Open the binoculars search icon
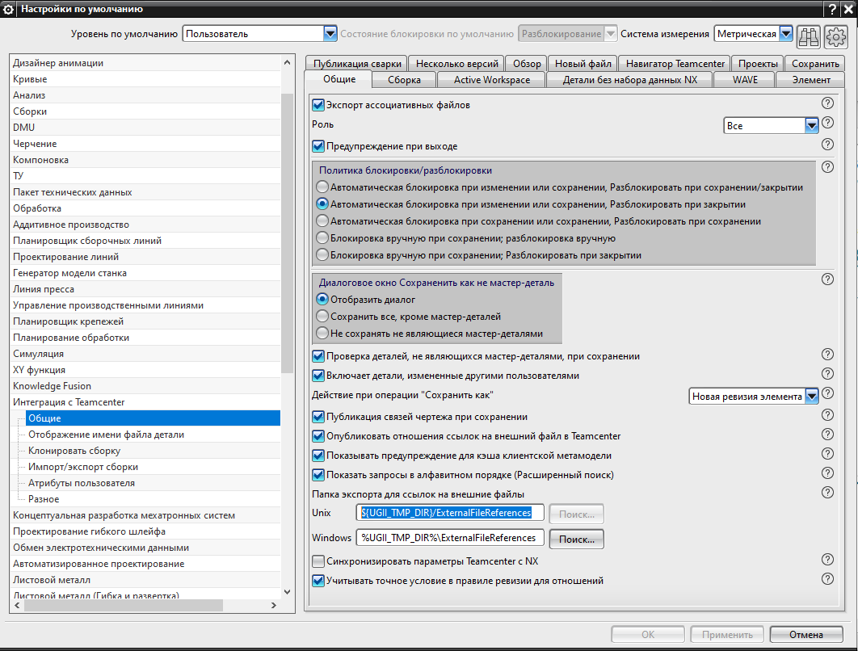 (808, 36)
